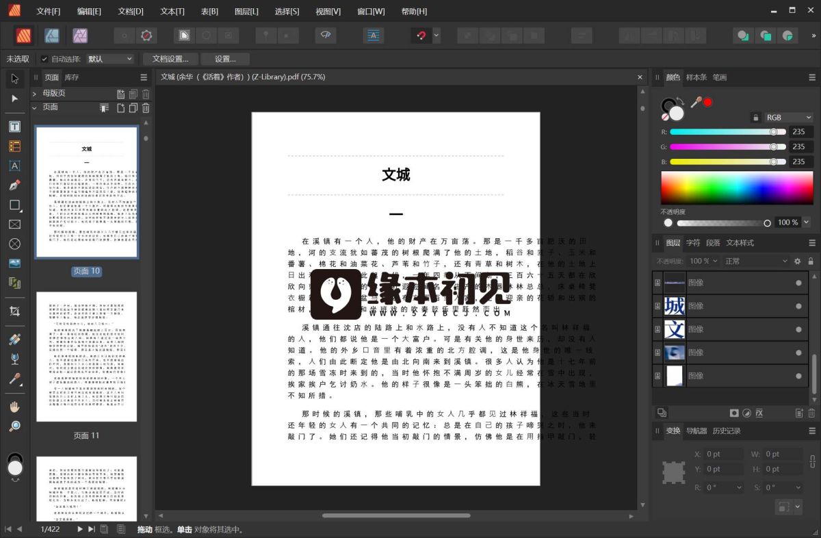Switch to the 库存 tab
This screenshot has height=538, width=821.
point(72,77)
